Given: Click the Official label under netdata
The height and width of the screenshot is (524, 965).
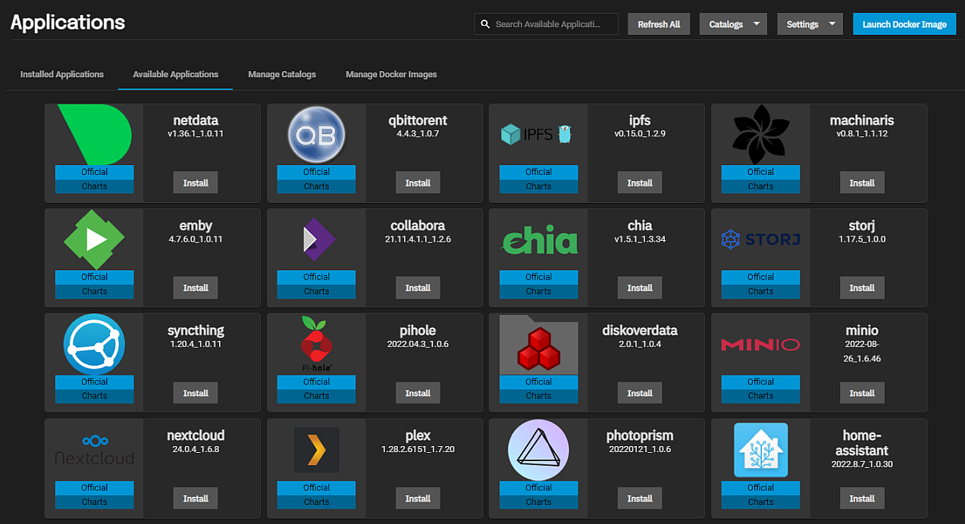Looking at the screenshot, I should click(95, 172).
